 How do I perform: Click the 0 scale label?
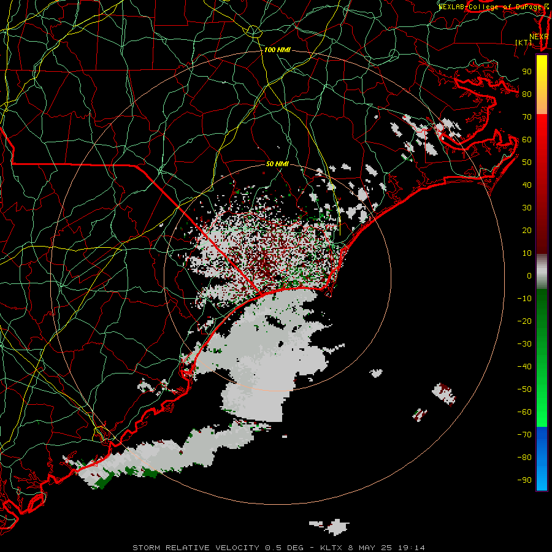click(x=529, y=276)
